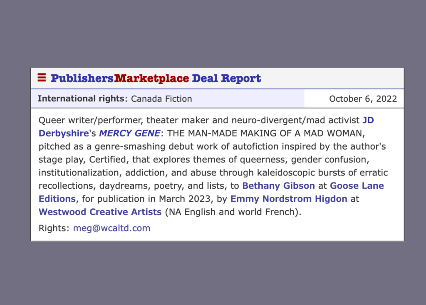The width and height of the screenshot is (426, 305).
Task: Click the Canada Fiction category text
Action: pos(161,99)
